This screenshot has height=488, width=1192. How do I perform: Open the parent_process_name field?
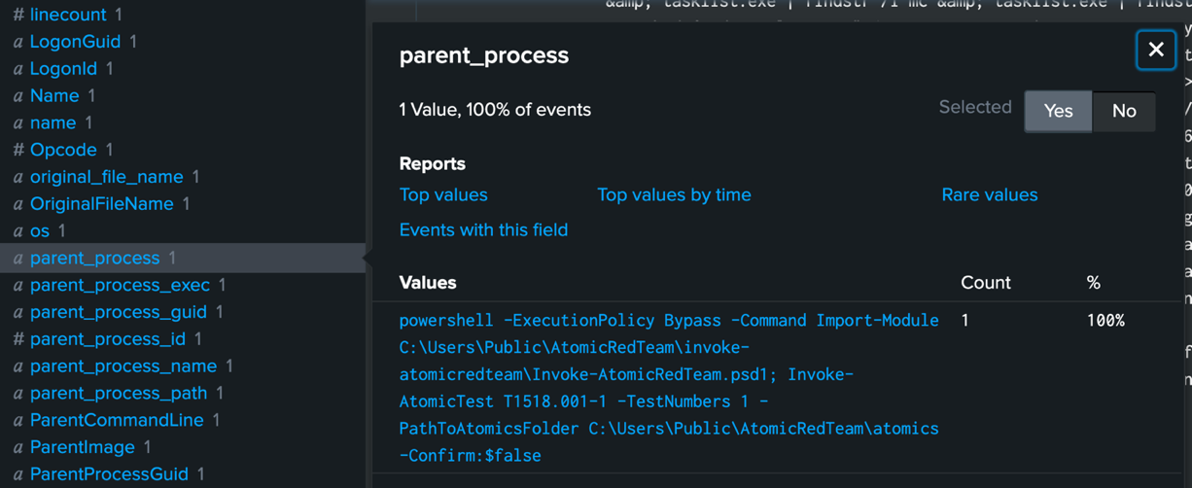pos(123,366)
